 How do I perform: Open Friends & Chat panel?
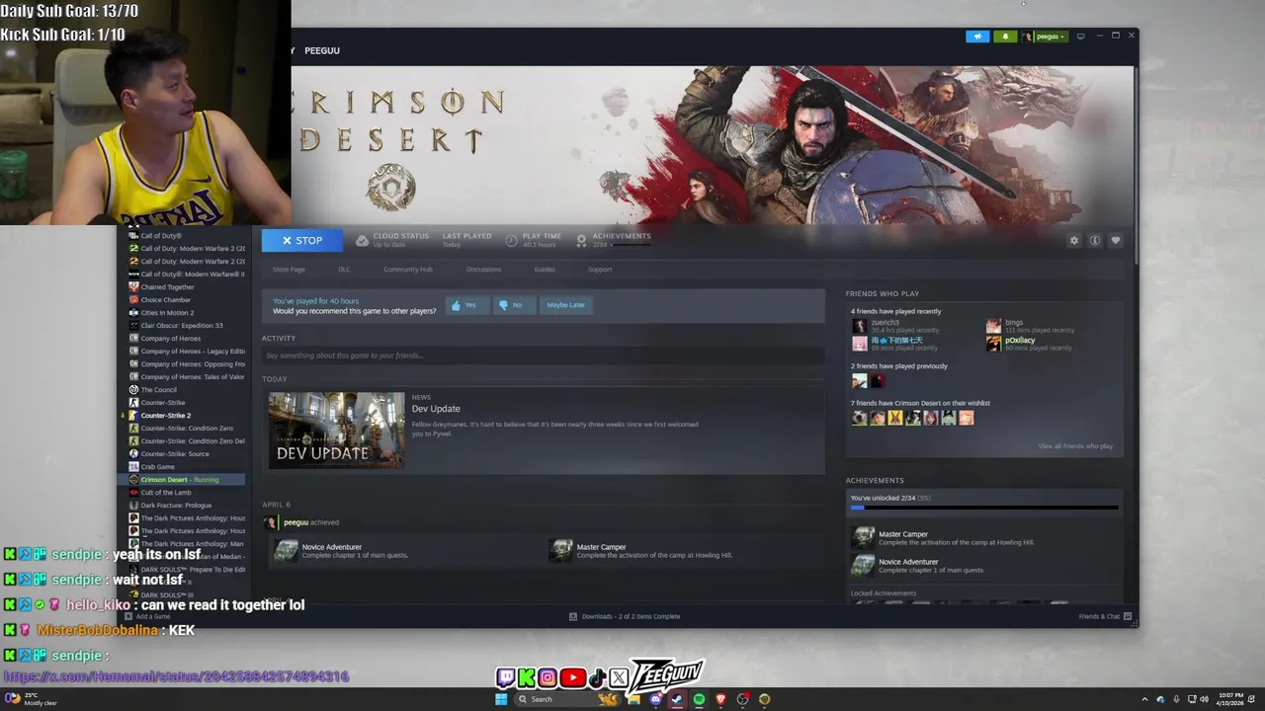click(x=1105, y=616)
